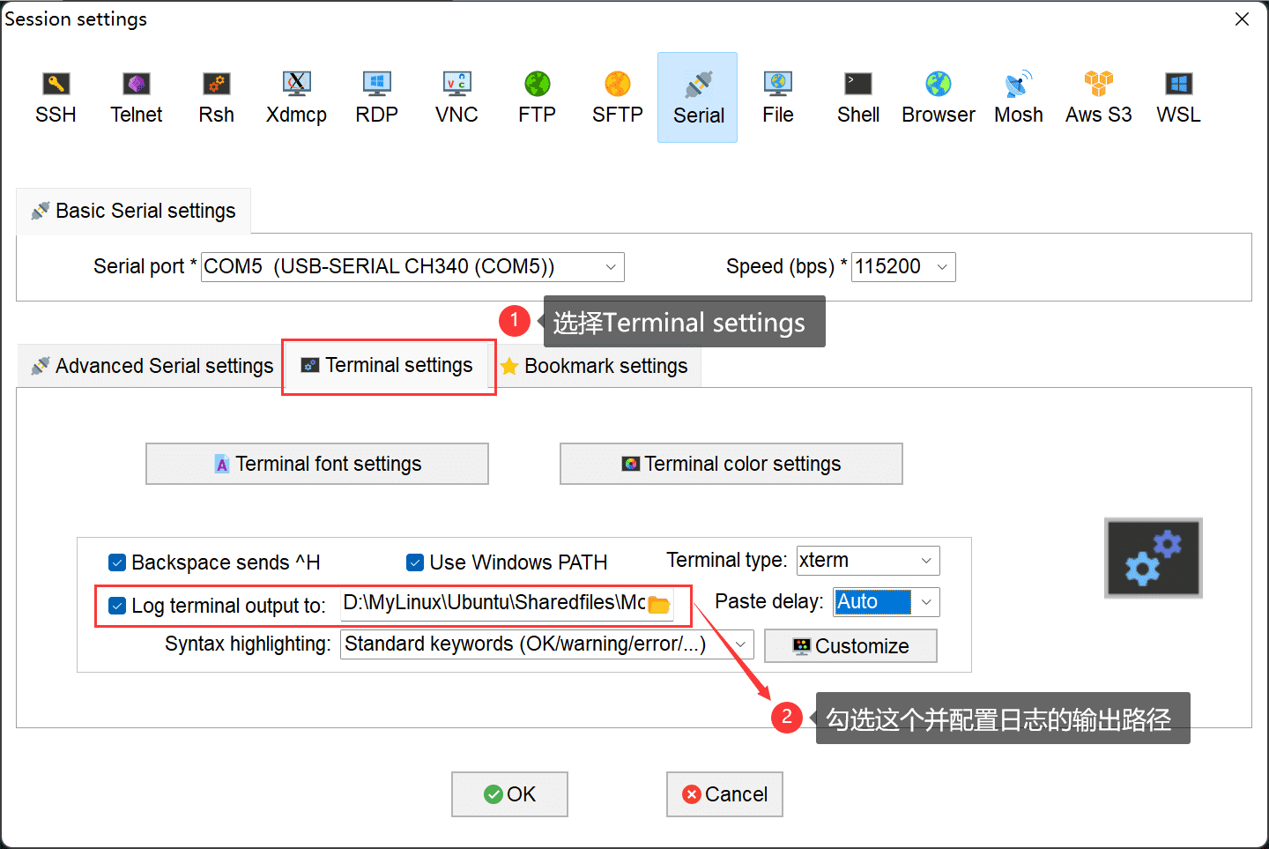Toggle Backspace sends ^H checkbox
The width and height of the screenshot is (1269, 849).
[117, 562]
